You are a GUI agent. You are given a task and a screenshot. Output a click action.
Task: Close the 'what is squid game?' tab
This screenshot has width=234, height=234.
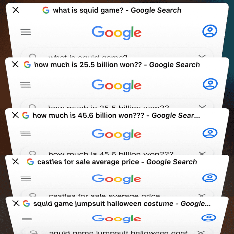click(x=16, y=10)
